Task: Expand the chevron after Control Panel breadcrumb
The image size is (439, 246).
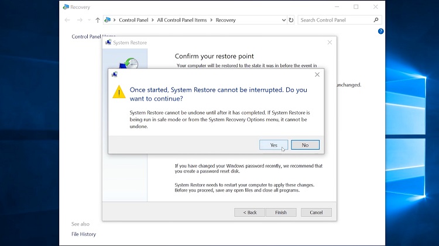Action: (153, 20)
